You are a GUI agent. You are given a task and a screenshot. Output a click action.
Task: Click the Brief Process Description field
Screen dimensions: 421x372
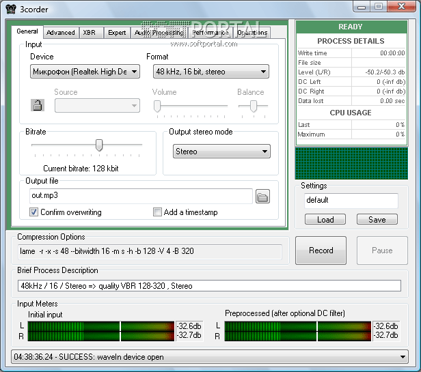pos(209,286)
